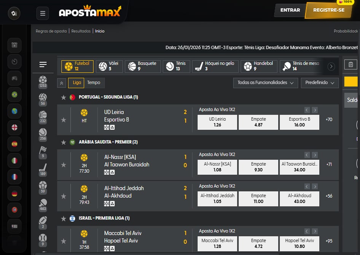Open the game controller icon in the dark sidebar
Image resolution: width=360 pixels, height=255 pixels.
click(14, 78)
